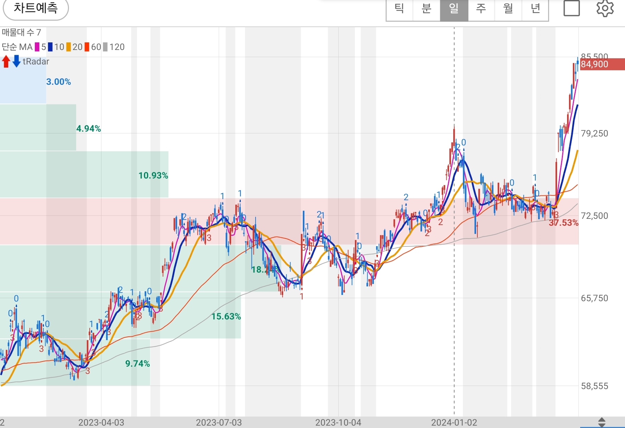The height and width of the screenshot is (428, 625).
Task: Switch to the 분 minute tab
Action: click(x=427, y=9)
